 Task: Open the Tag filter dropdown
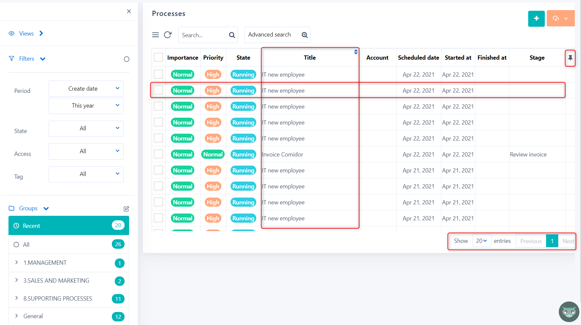click(x=86, y=174)
